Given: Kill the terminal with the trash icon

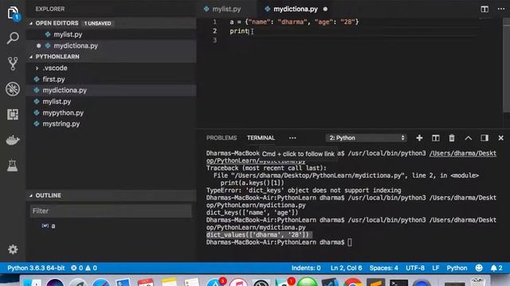Looking at the screenshot, I should 452,137.
